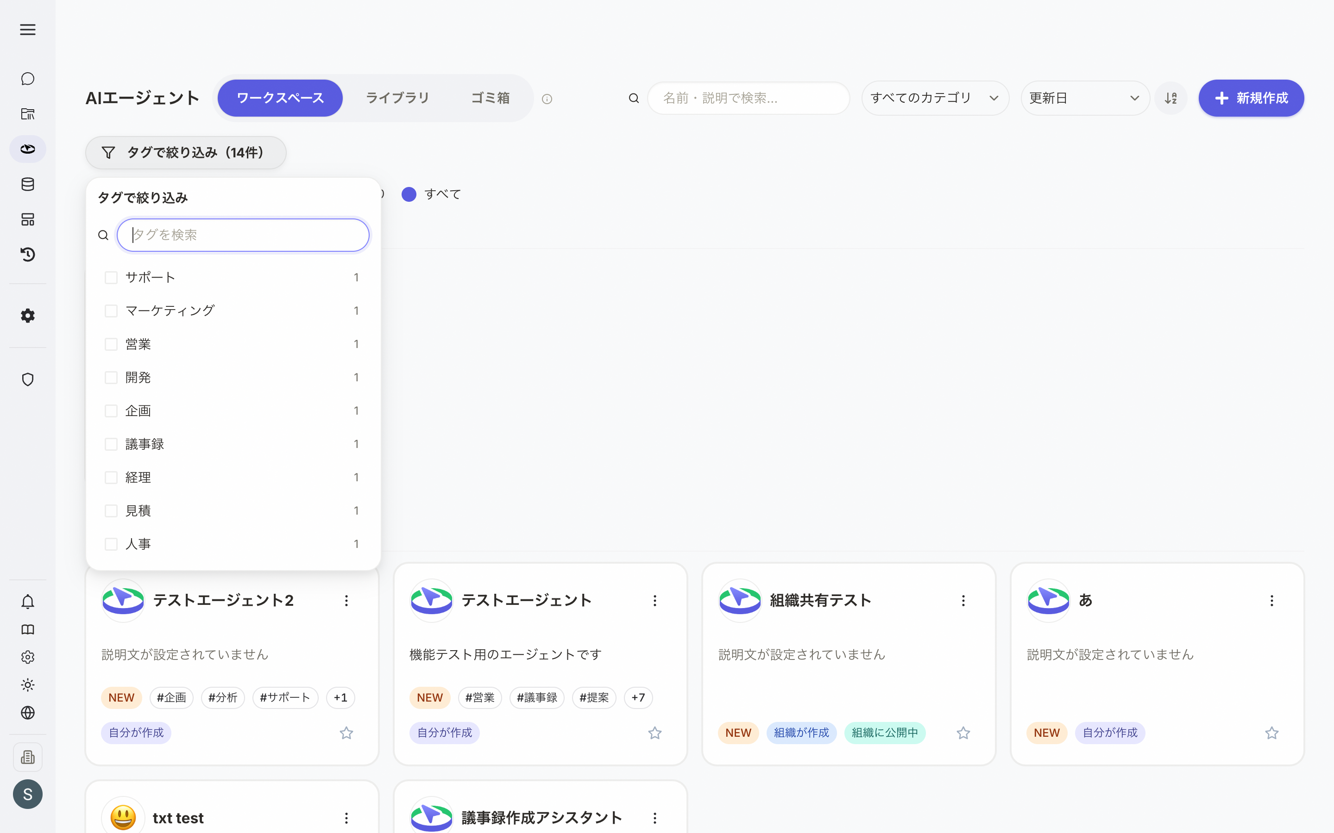Click the user avatar S

[28, 795]
